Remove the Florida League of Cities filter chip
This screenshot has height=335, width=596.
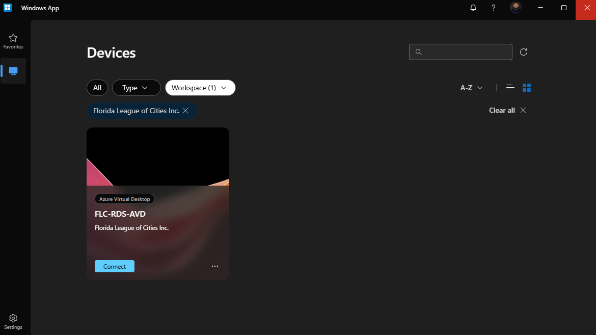185,111
